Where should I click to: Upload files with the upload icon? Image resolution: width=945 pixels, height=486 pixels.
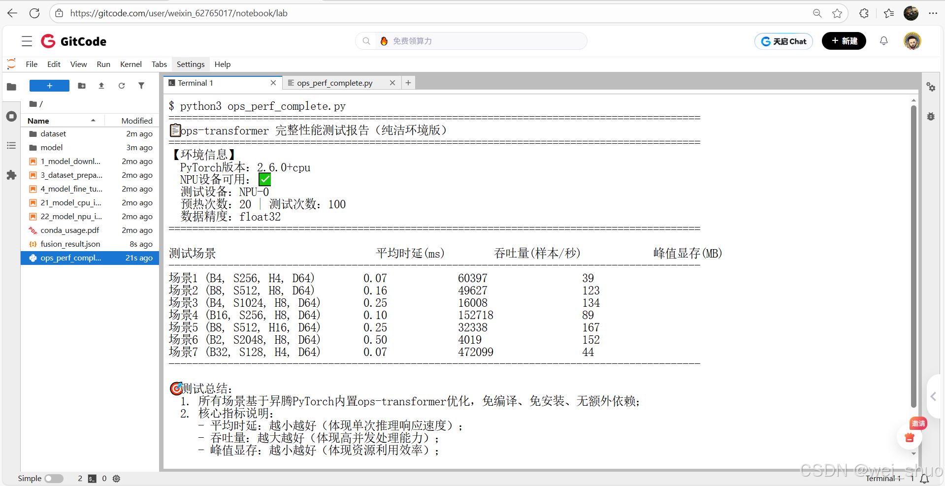click(x=101, y=86)
